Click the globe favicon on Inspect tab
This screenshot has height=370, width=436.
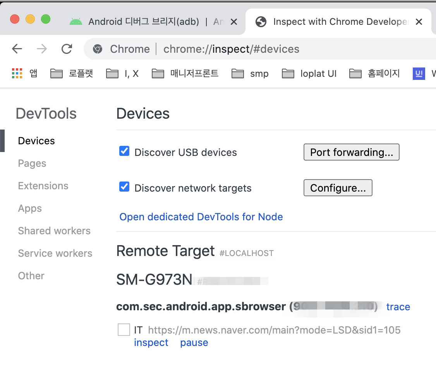pyautogui.click(x=261, y=22)
